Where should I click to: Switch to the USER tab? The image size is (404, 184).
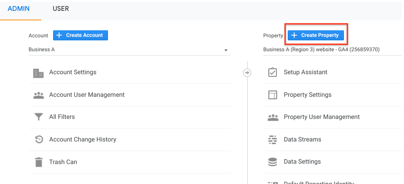(61, 9)
